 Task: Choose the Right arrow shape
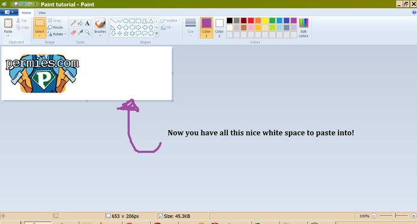pos(139,27)
